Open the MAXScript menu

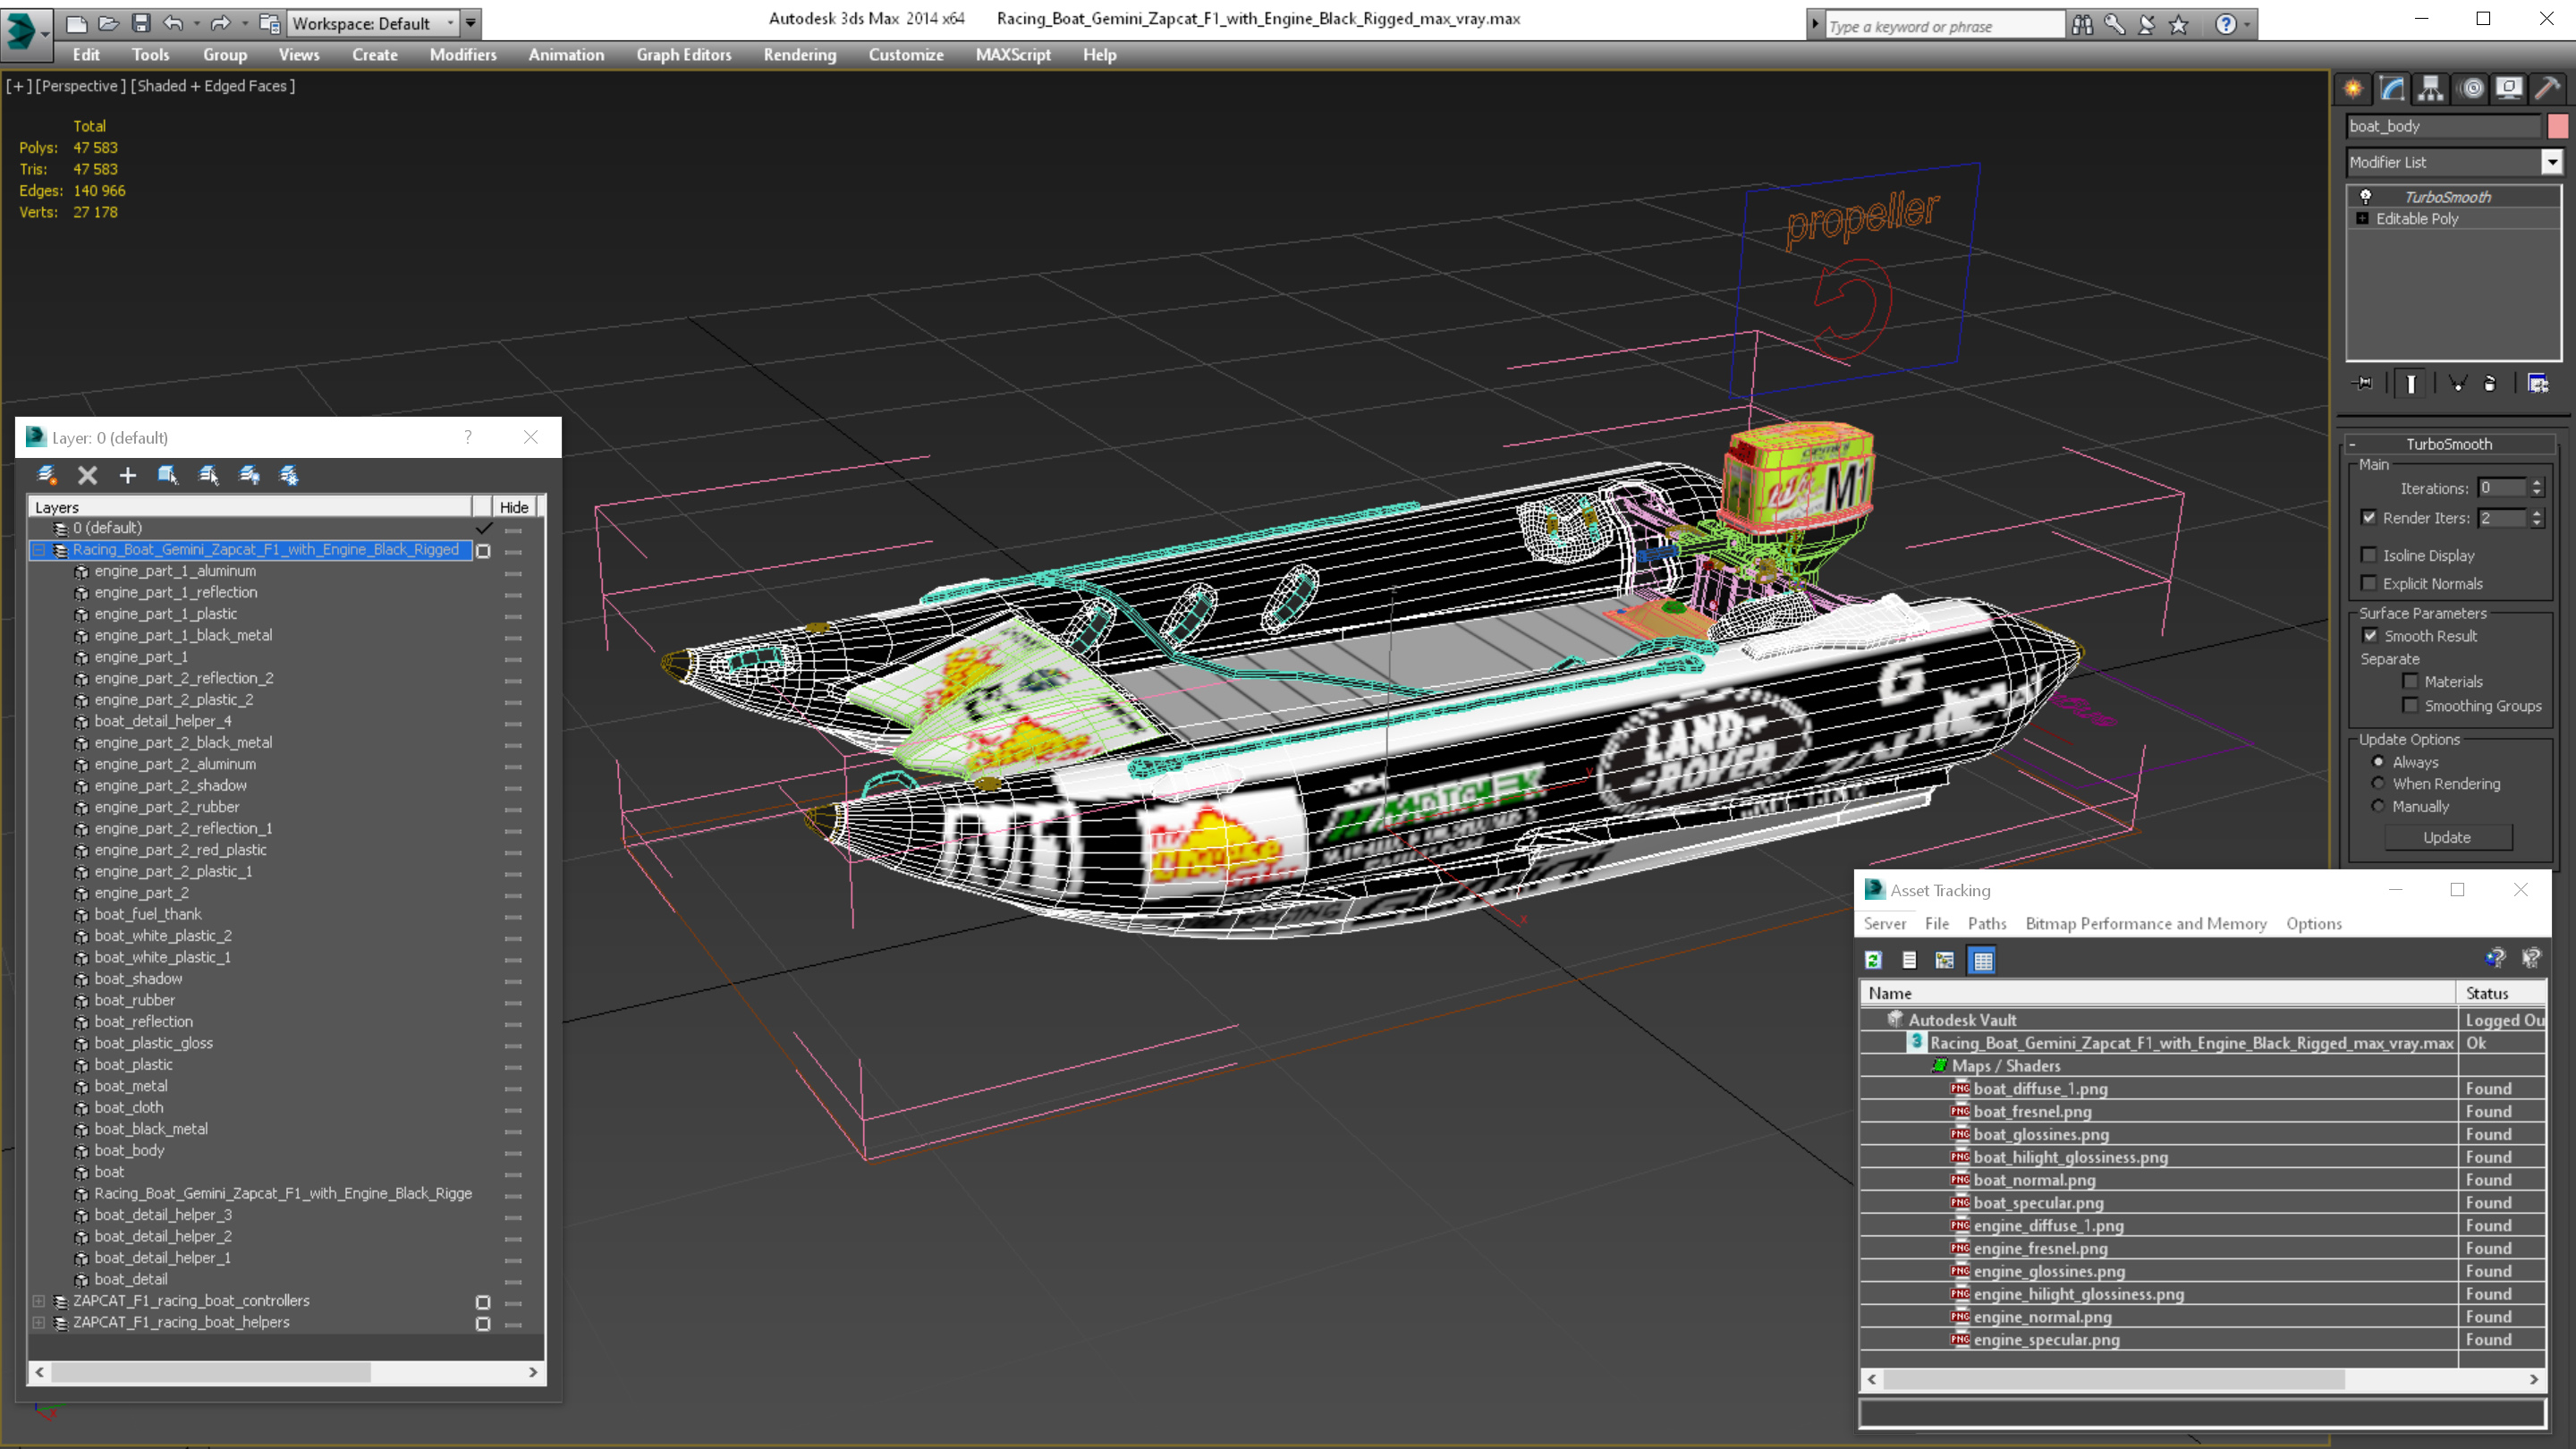point(1013,55)
